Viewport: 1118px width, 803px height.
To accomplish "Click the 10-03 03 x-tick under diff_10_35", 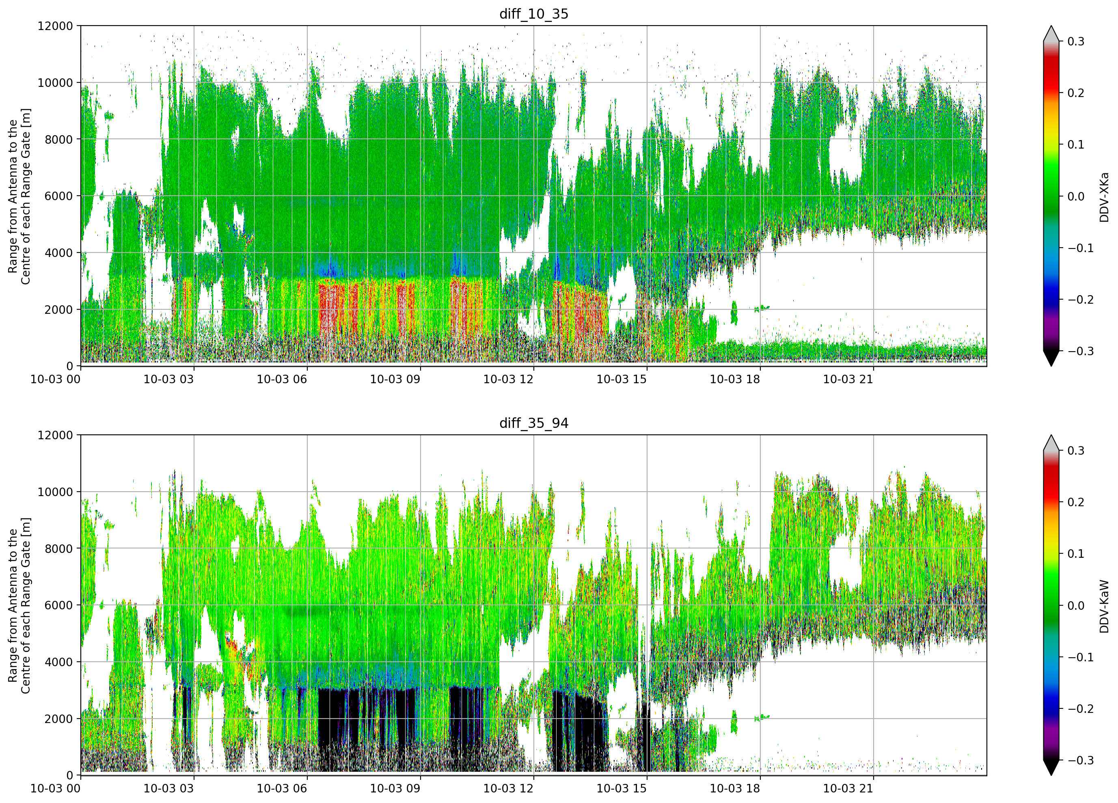I will [x=168, y=379].
